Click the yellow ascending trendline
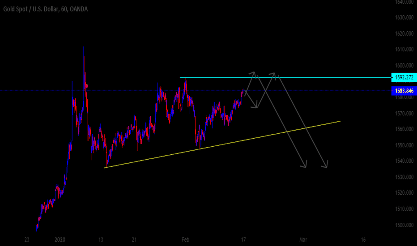 pyautogui.click(x=222, y=144)
